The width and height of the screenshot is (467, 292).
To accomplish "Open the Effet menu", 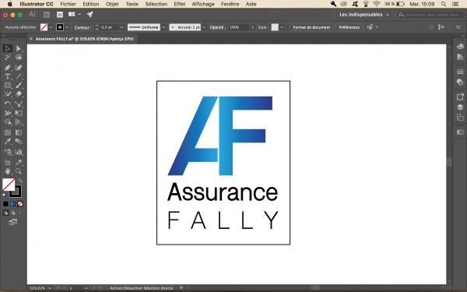I will tap(179, 4).
